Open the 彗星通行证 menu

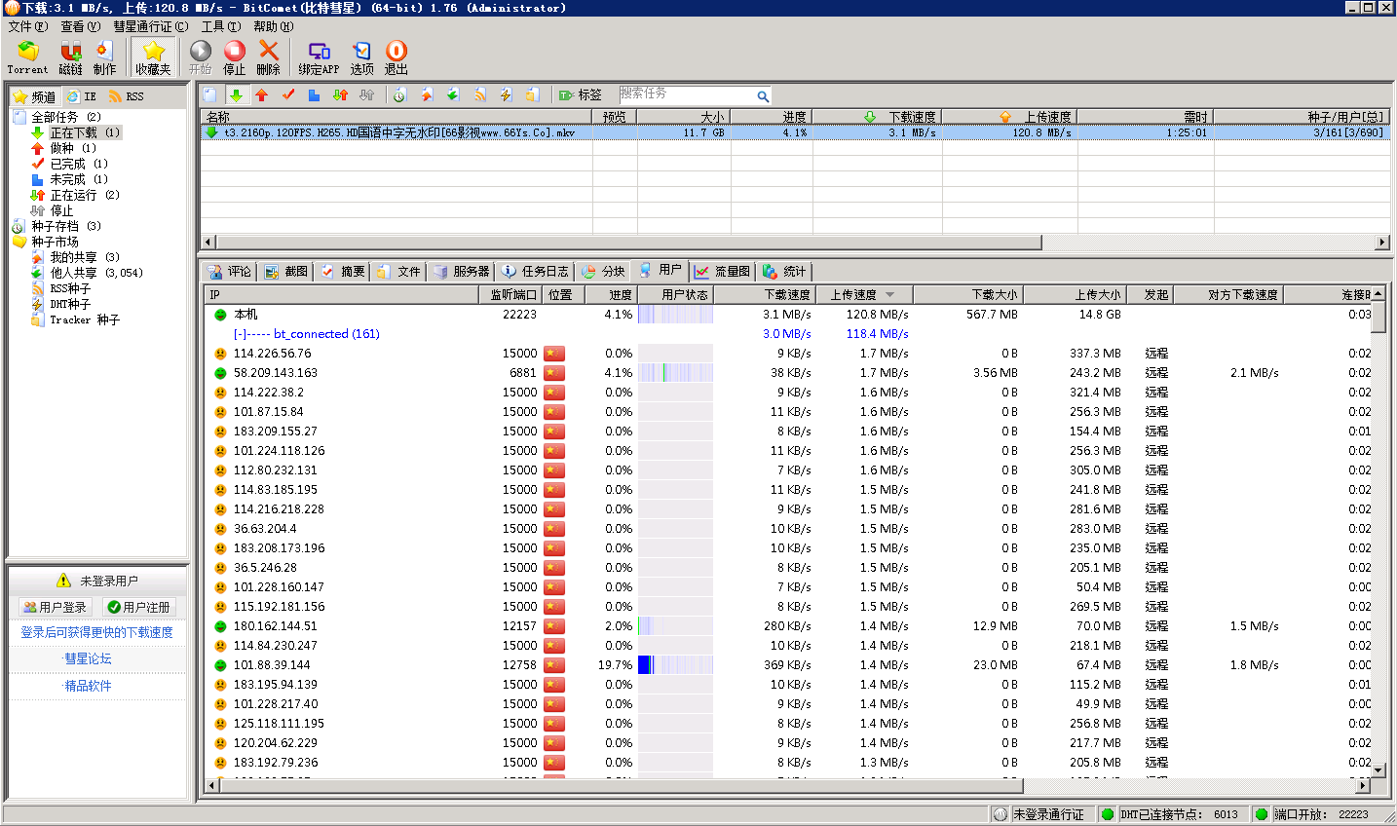coord(150,26)
